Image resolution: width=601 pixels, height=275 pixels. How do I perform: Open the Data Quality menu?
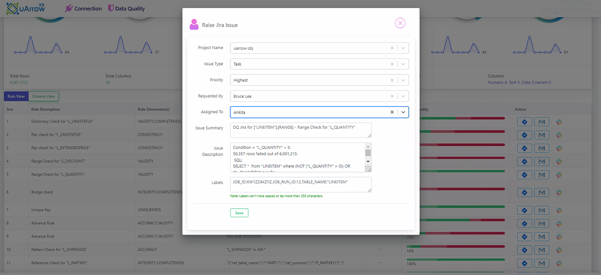pyautogui.click(x=126, y=8)
